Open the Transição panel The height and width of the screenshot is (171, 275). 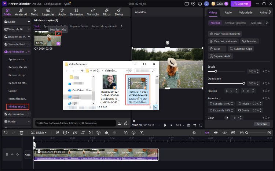(x=93, y=12)
